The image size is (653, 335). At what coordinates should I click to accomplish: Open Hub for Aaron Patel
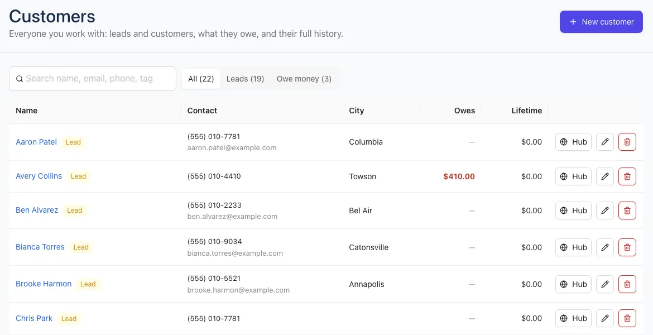(x=573, y=142)
